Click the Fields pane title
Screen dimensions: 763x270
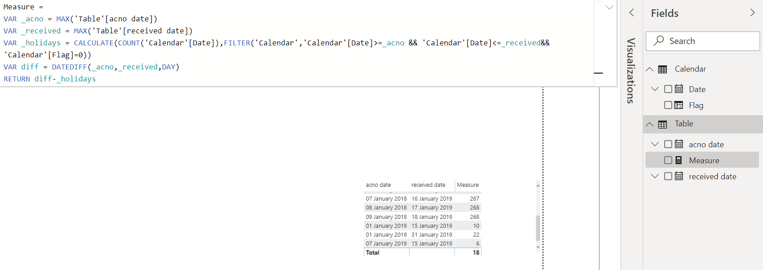pos(665,13)
